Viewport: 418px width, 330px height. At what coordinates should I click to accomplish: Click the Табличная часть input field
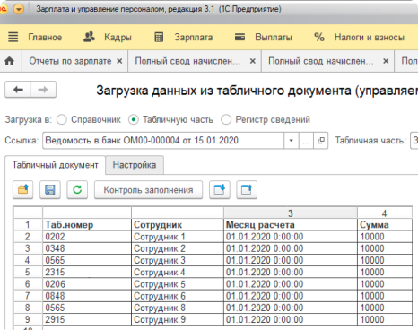click(414, 140)
